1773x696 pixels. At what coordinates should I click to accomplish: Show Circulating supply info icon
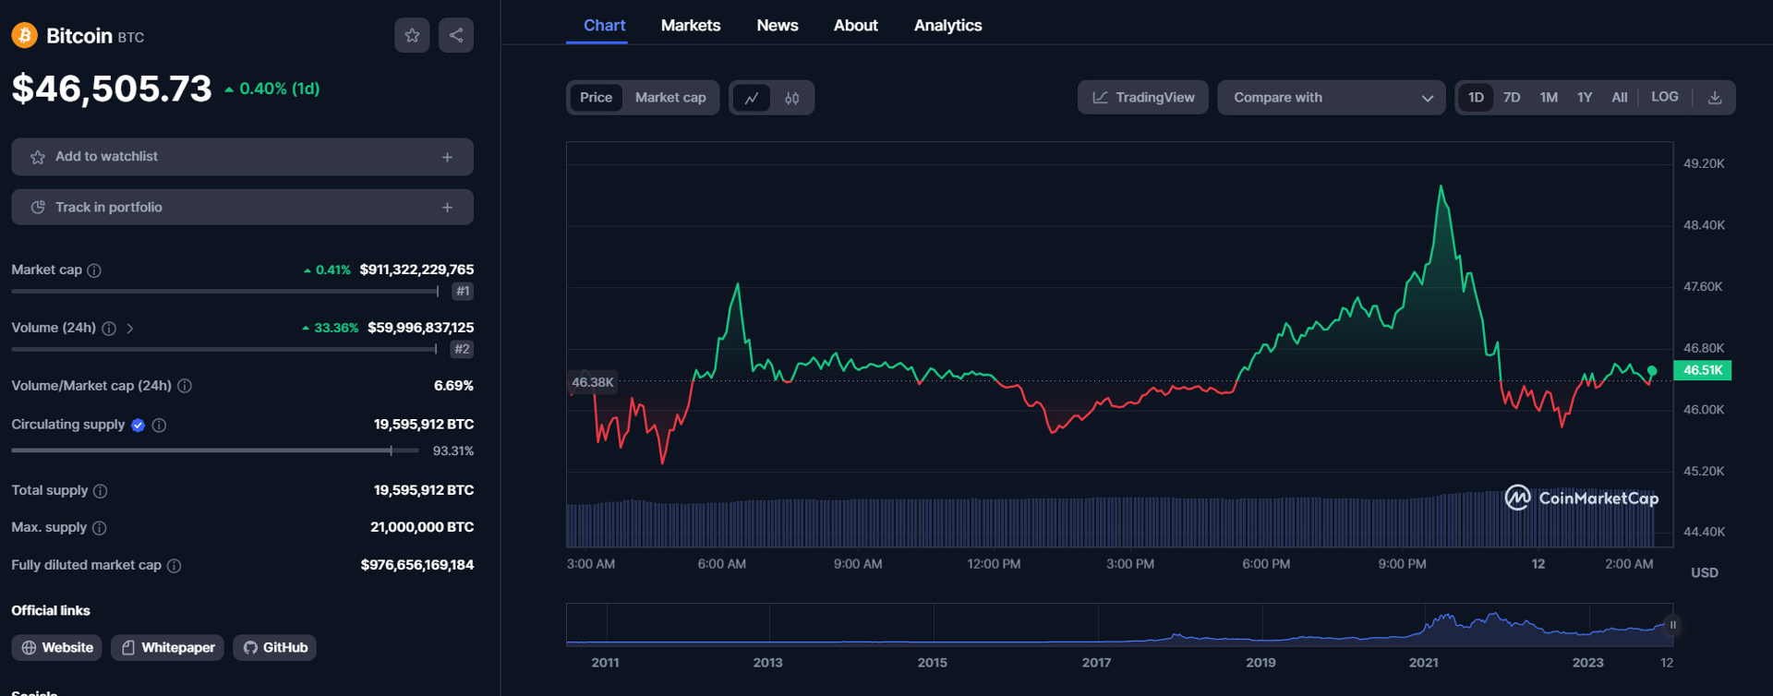(159, 426)
